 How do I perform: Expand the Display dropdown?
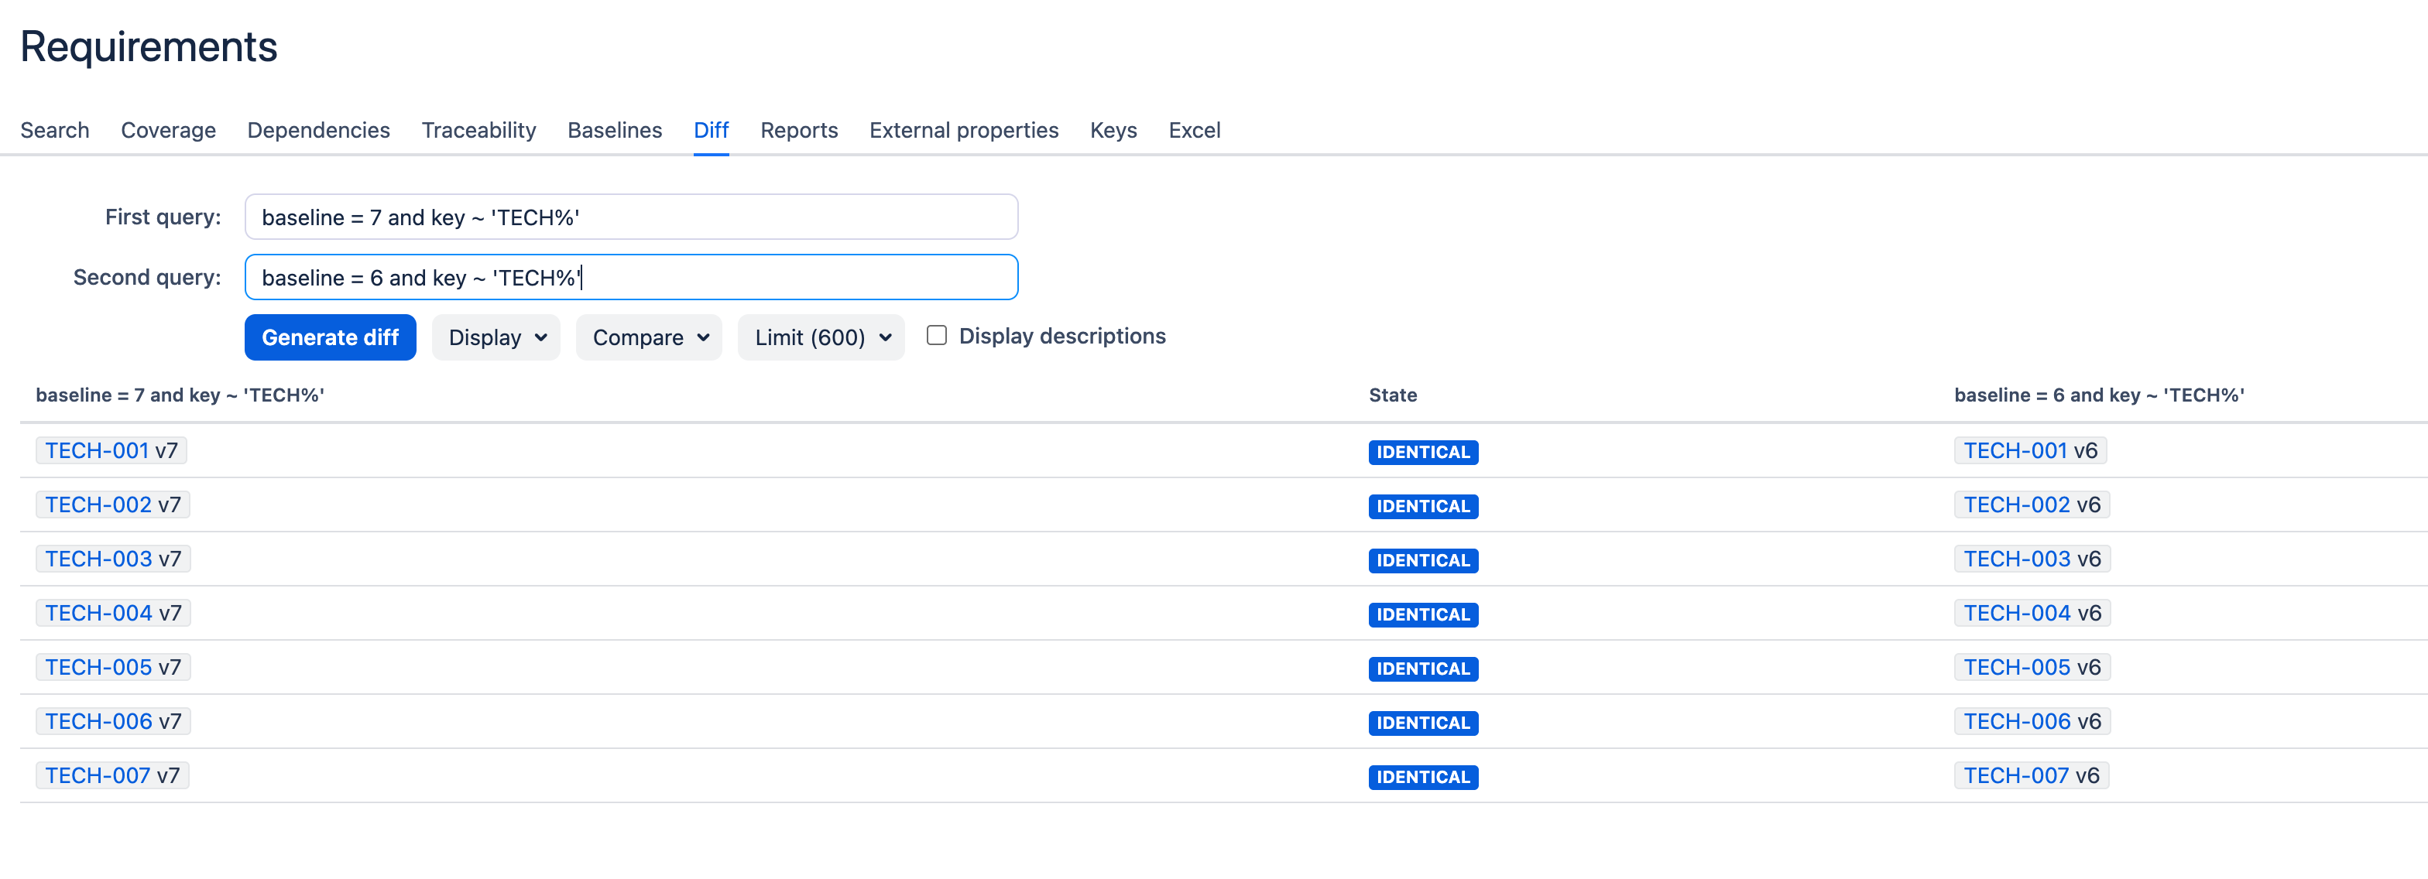496,337
